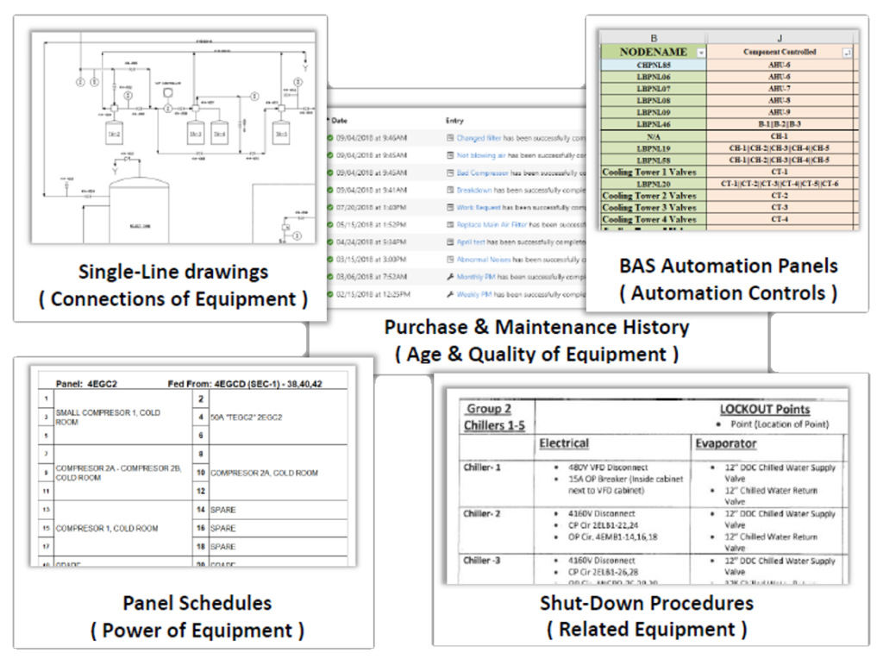Open the 'Work Request' entry link

coord(479,208)
